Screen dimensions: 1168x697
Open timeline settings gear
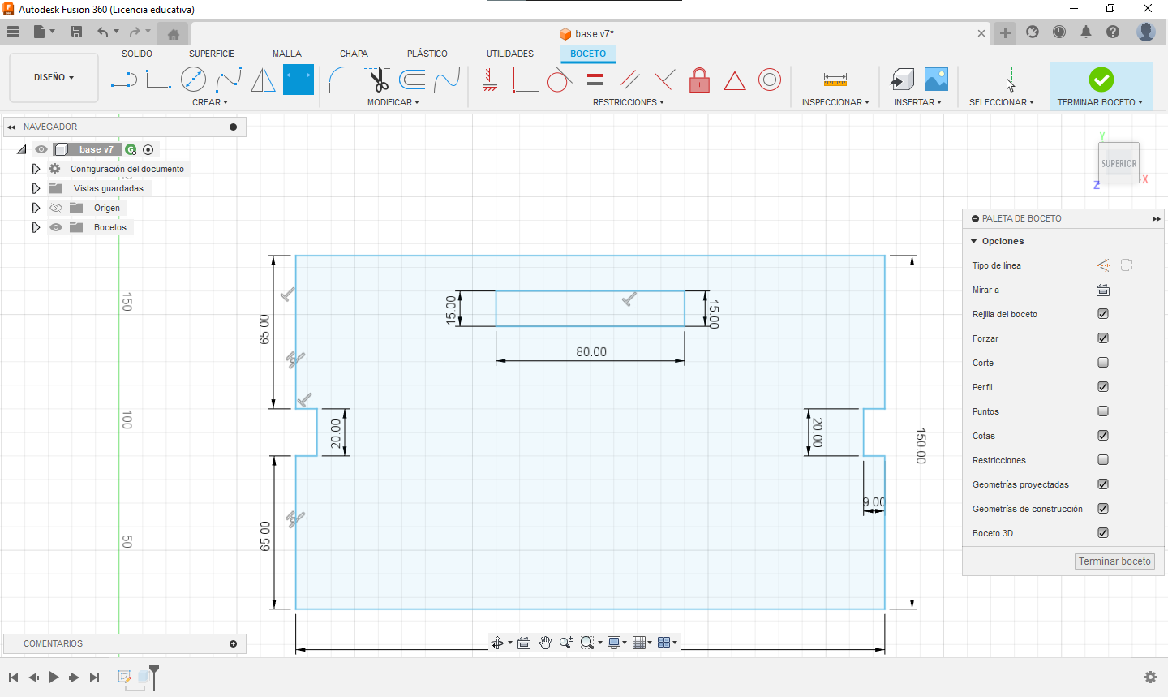(x=1150, y=677)
